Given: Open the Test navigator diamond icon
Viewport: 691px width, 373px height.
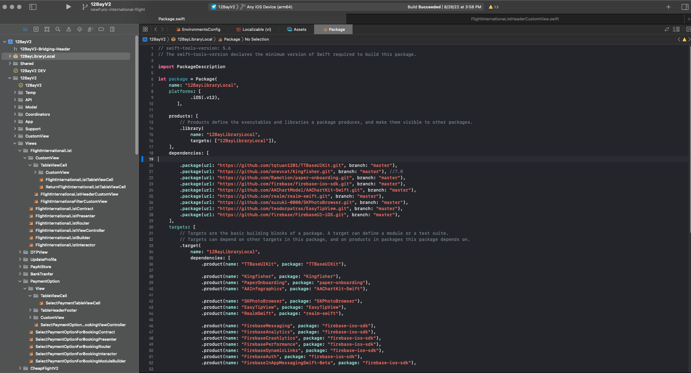Looking at the screenshot, I should coord(79,29).
